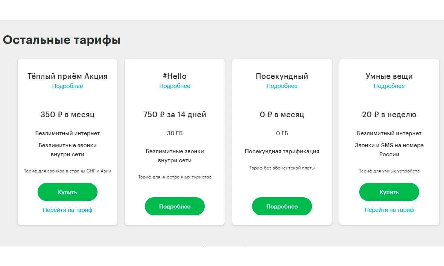
Task: Follow Подробнее link under Умные вещи title
Action: coord(389,86)
